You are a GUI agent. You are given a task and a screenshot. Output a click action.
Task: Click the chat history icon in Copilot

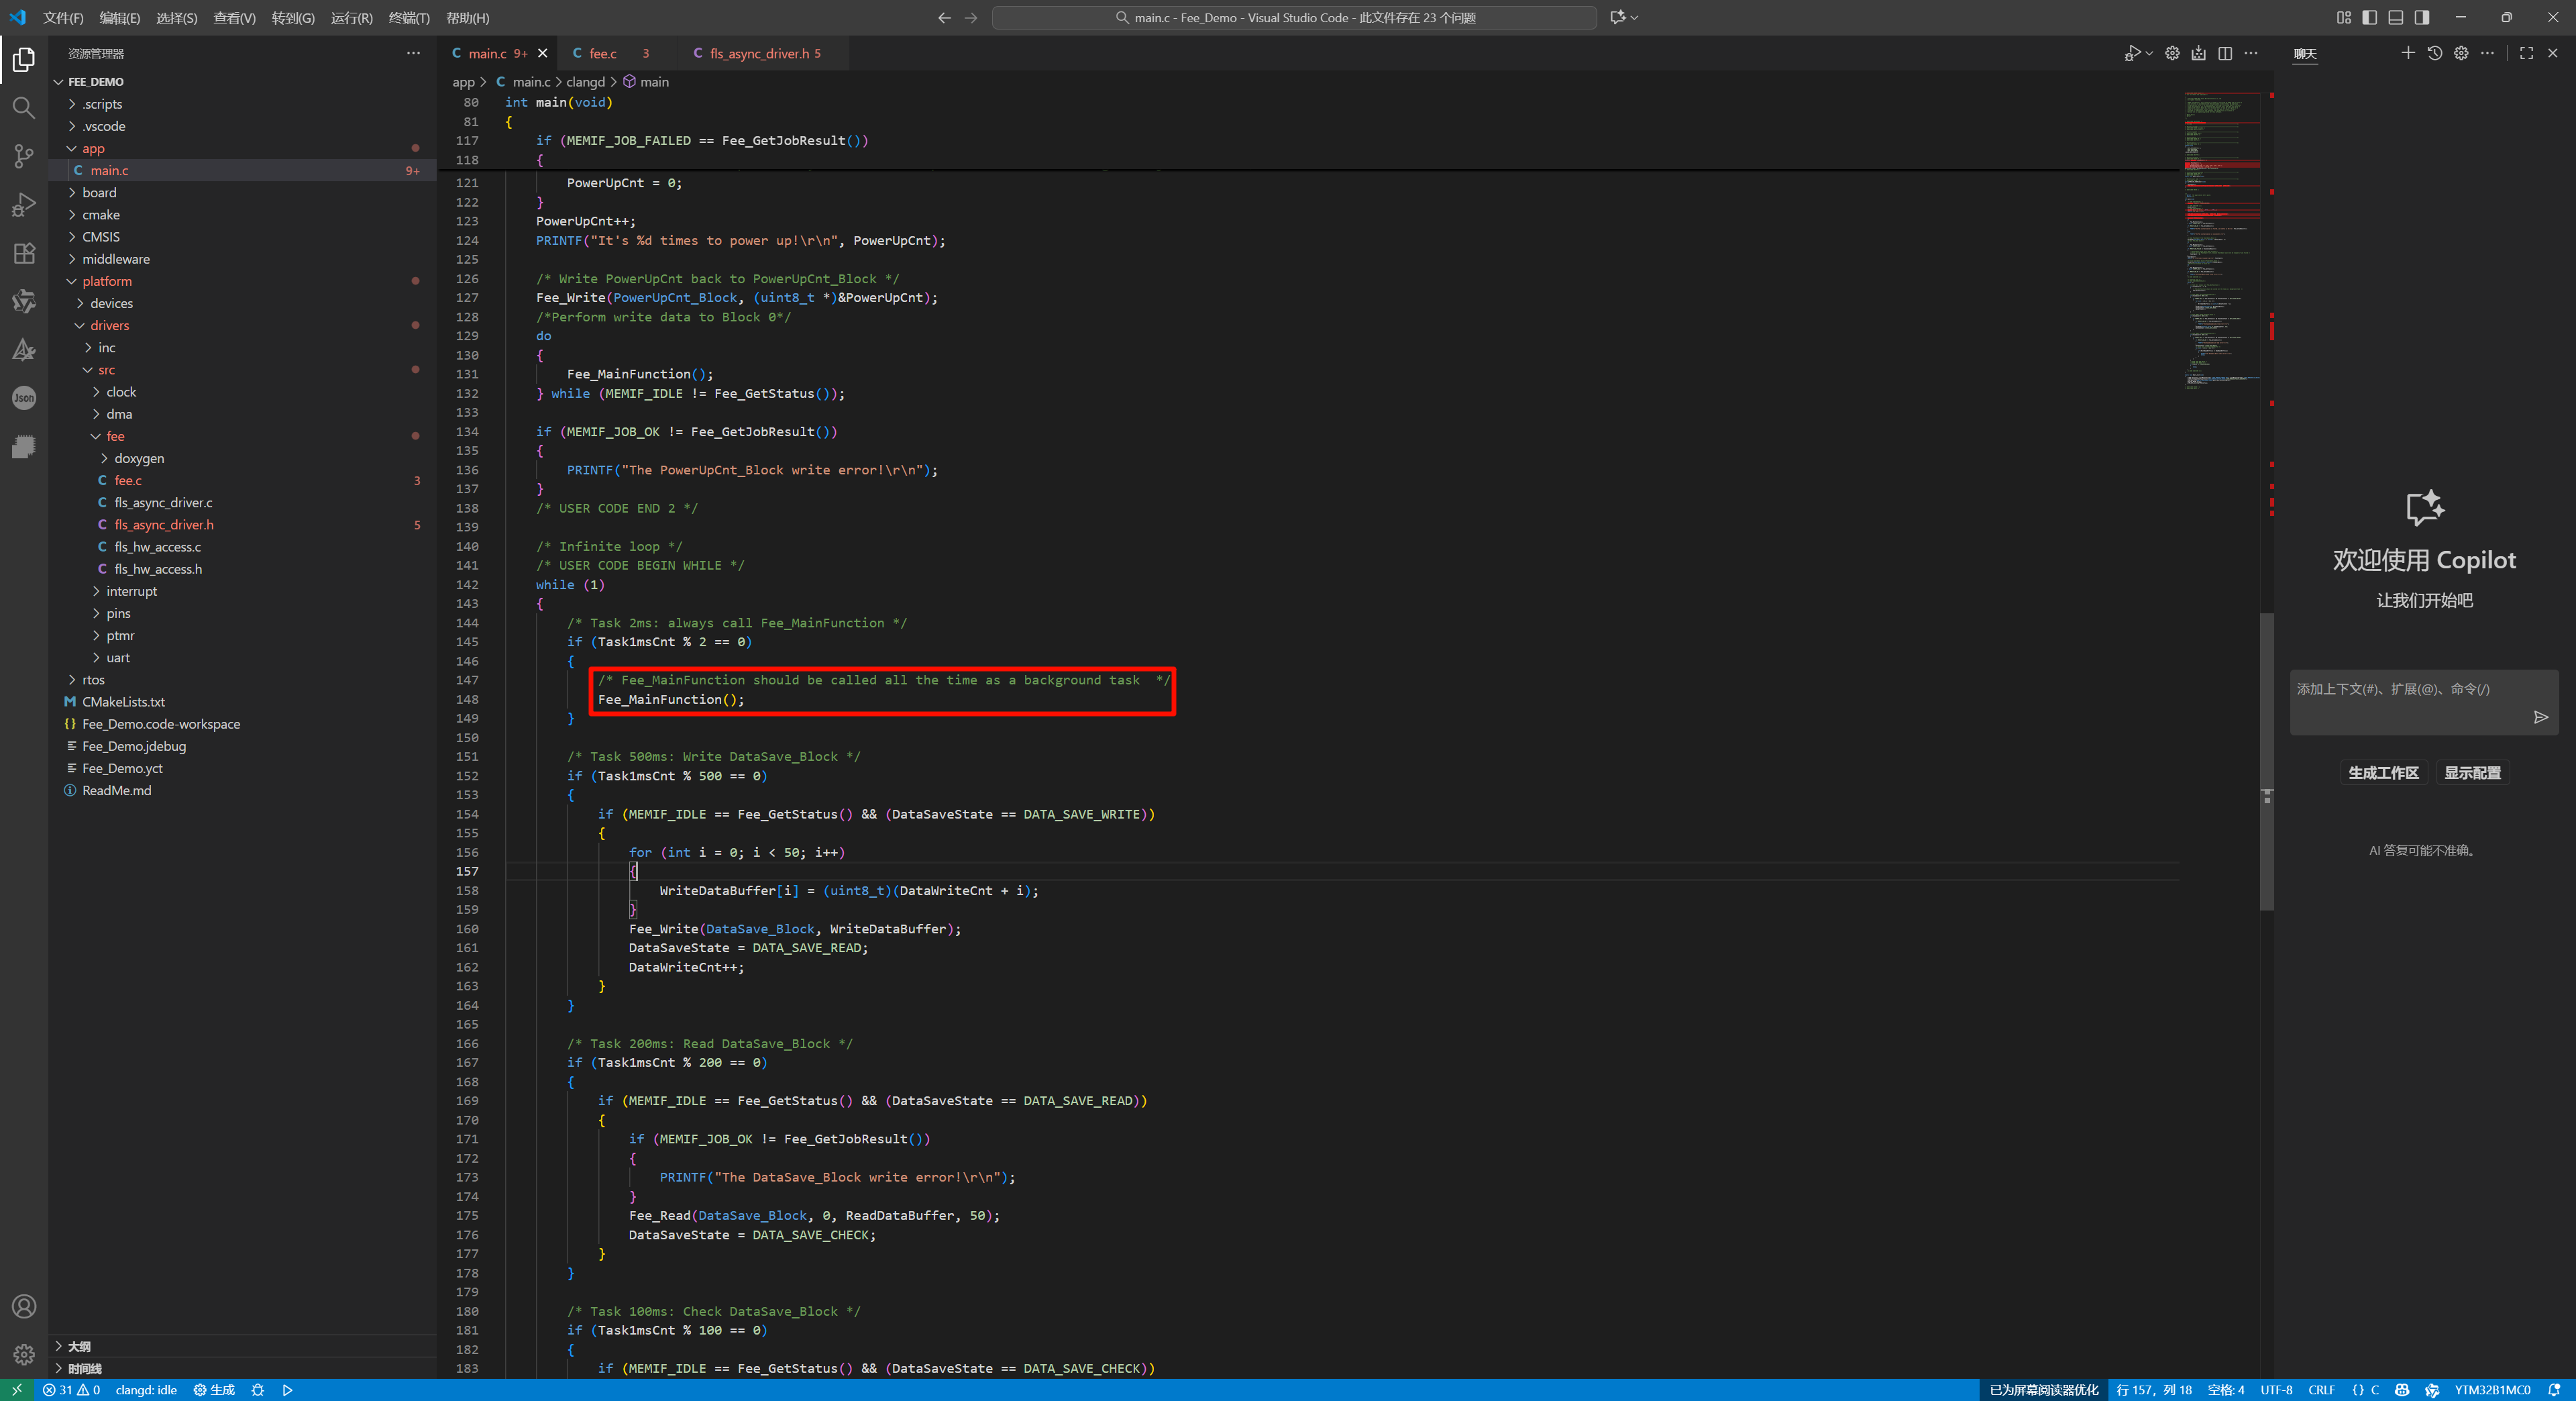[2434, 54]
